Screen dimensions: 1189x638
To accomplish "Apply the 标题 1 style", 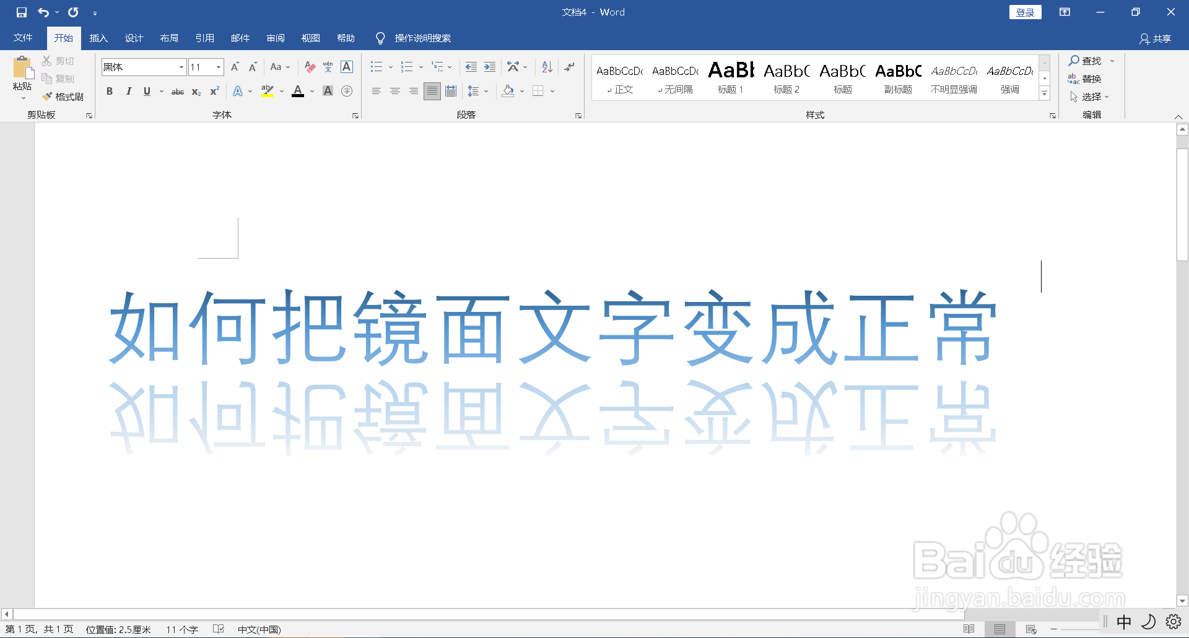I will 731,78.
